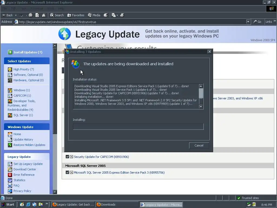Open the Media toolbar button
The height and width of the screenshot is (208, 277).
click(94, 15)
